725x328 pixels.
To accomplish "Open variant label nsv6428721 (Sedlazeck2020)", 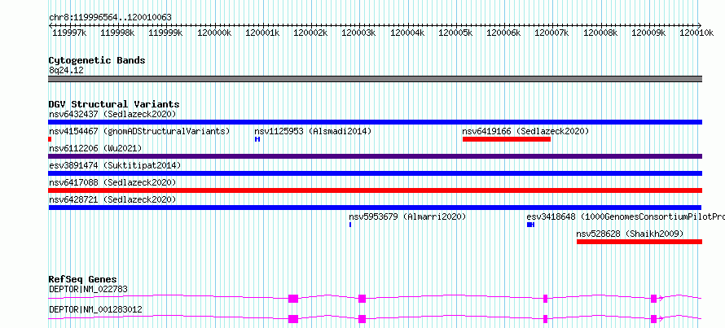I will [112, 199].
